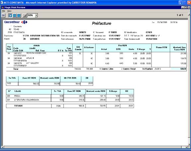Image resolution: width=191 pixels, height=151 pixels.
Task: Click the Mt TVA RON header
Action: tap(70, 78)
